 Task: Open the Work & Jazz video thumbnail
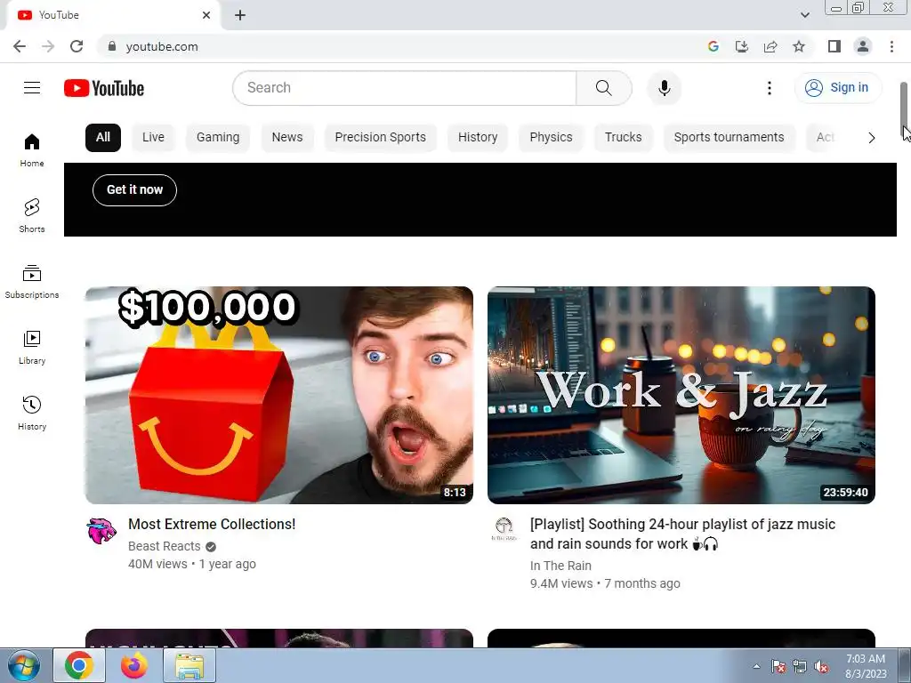[681, 395]
